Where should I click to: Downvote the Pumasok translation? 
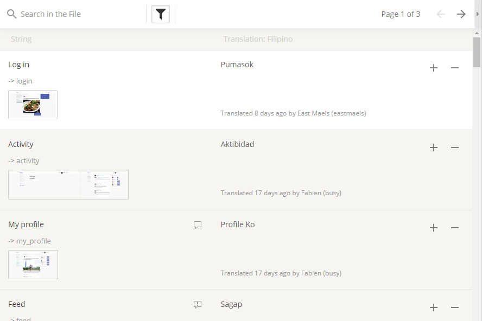click(x=455, y=68)
